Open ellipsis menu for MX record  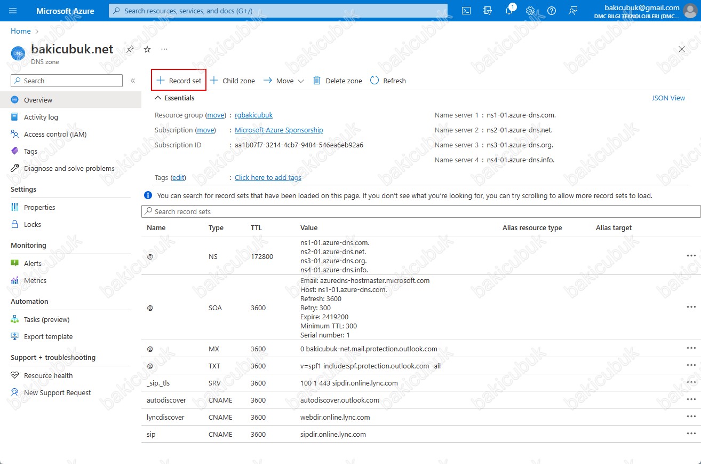tap(691, 348)
